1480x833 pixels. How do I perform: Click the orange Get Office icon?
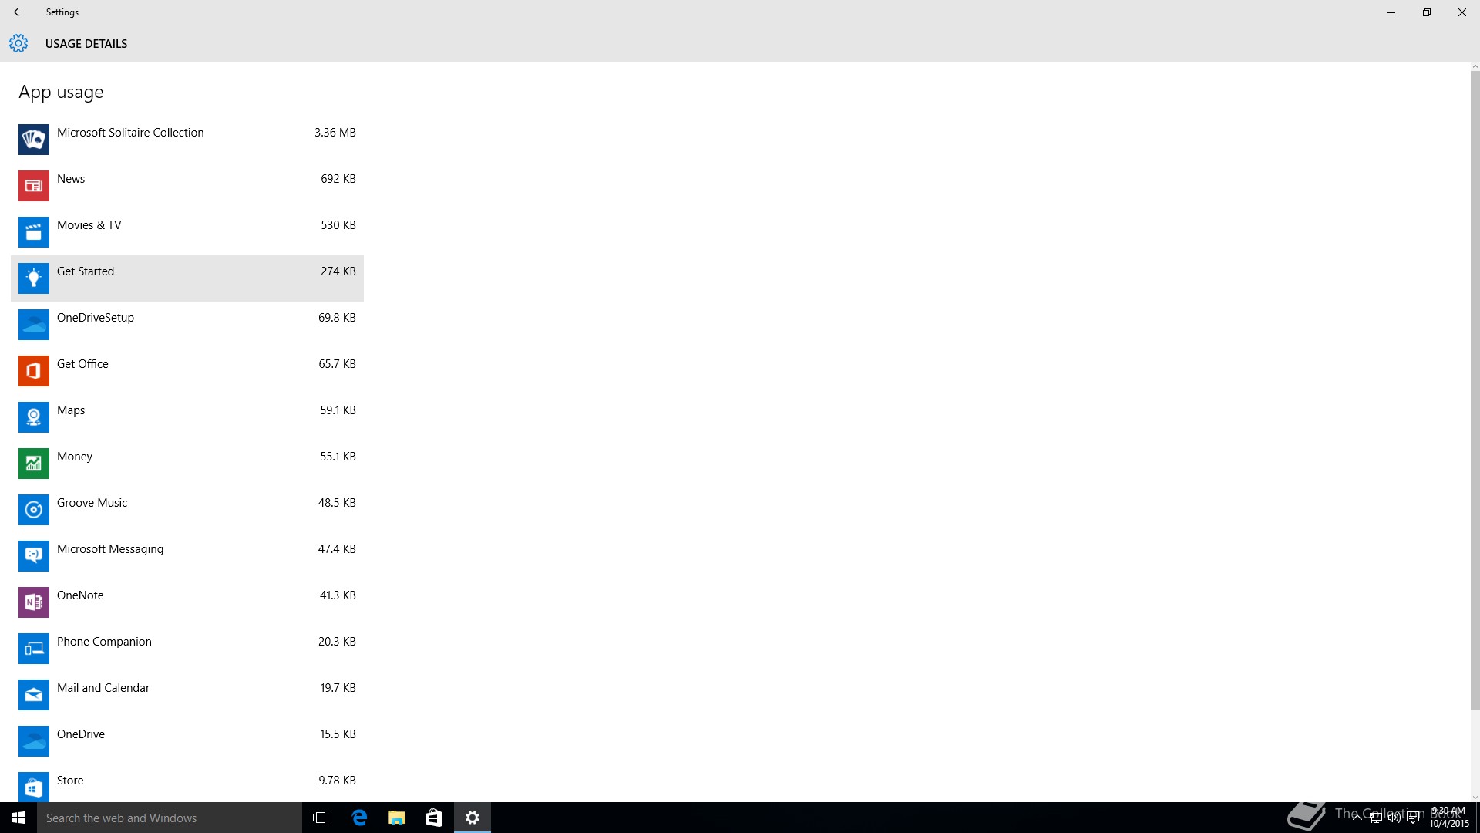[34, 371]
